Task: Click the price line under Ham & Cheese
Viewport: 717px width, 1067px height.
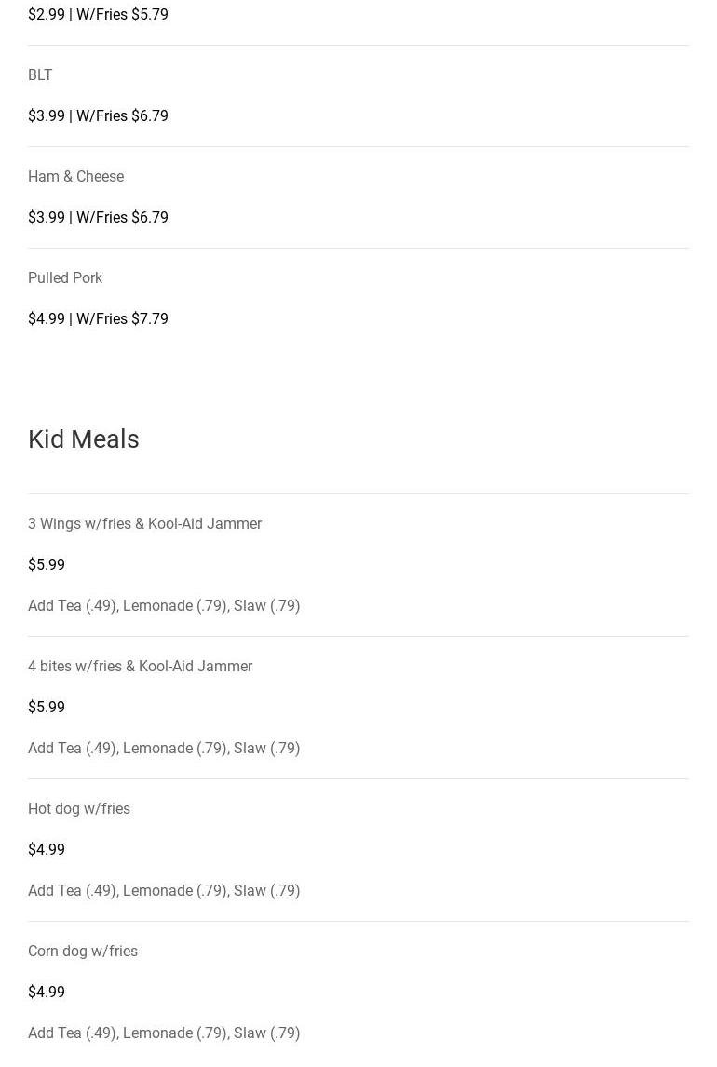Action: click(98, 218)
